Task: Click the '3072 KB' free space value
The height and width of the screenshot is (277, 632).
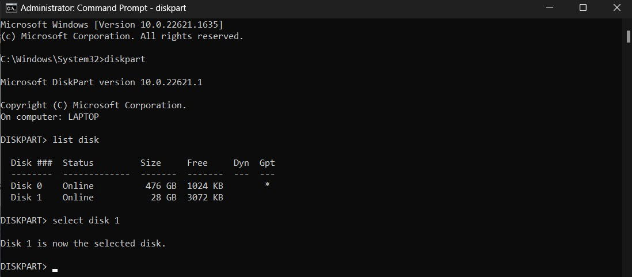Action: point(205,198)
